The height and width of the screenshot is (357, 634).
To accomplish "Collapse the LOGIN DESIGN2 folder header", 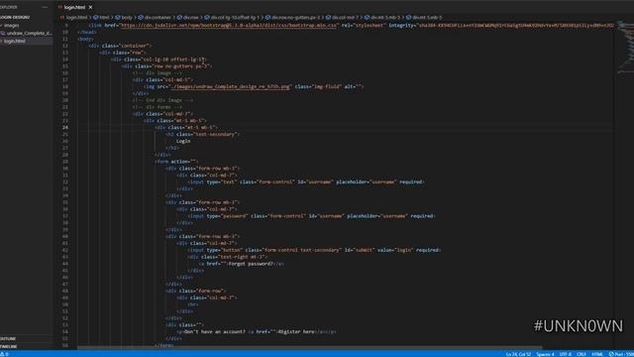I will coord(27,18).
